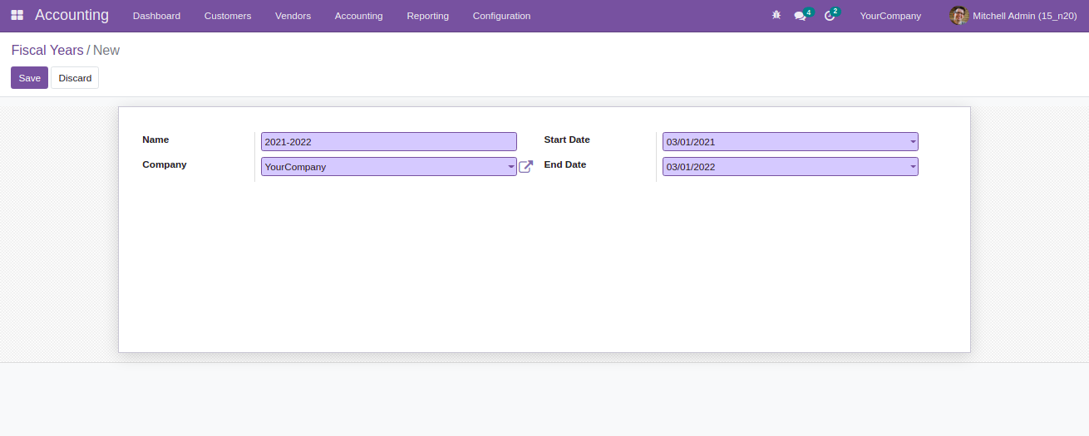Open the Vendors menu
This screenshot has height=436, width=1089.
click(x=293, y=16)
